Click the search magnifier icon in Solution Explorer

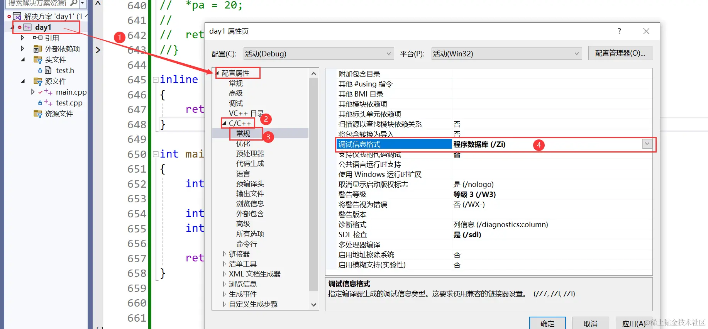coord(74,3)
